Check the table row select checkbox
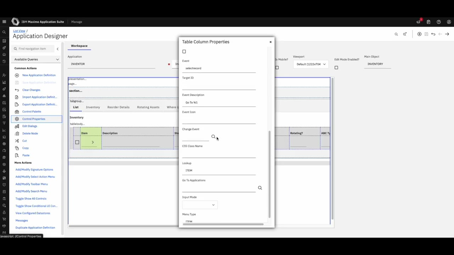This screenshot has height=255, width=454. coord(77,142)
